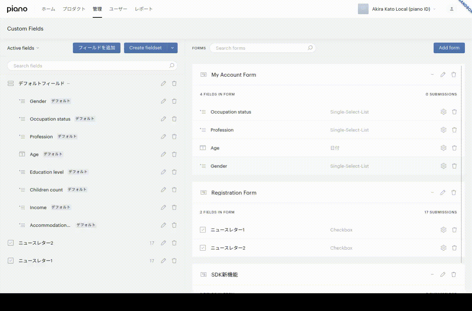This screenshot has height=311, width=472.
Task: Expand the Create fieldset dropdown arrow
Action: (x=172, y=48)
